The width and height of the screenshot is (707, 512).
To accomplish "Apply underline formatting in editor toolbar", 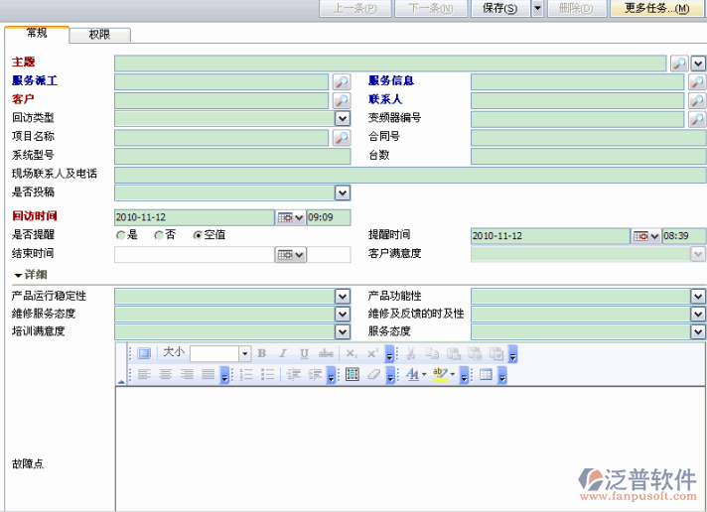I will (304, 353).
